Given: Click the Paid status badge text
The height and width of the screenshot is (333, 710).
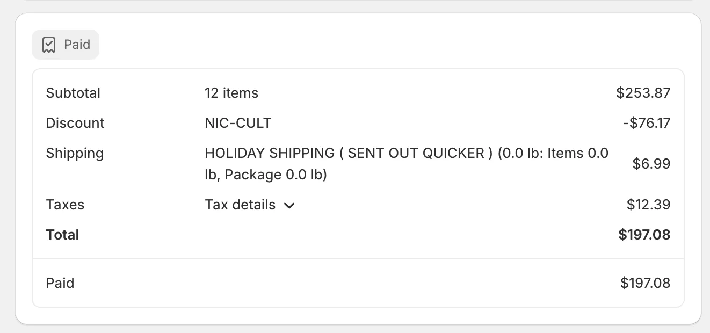Looking at the screenshot, I should point(77,45).
